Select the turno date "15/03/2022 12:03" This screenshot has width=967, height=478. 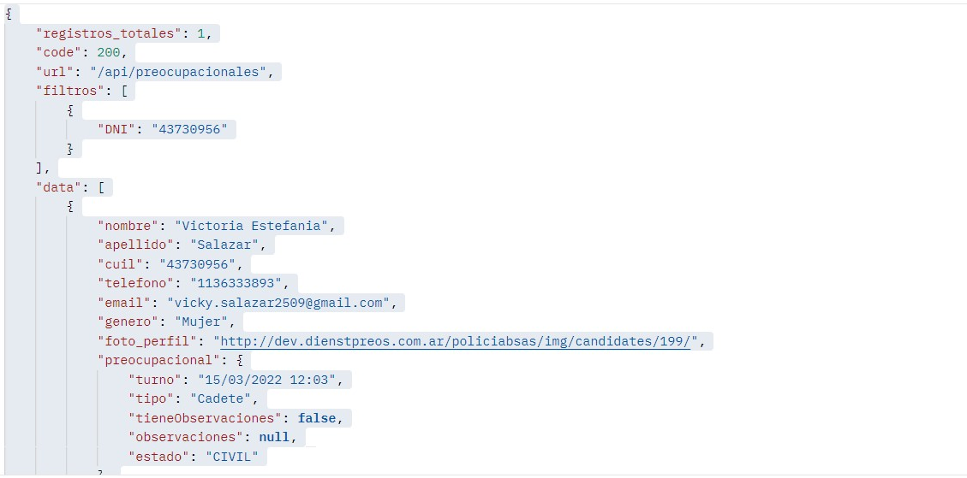pyautogui.click(x=271, y=380)
